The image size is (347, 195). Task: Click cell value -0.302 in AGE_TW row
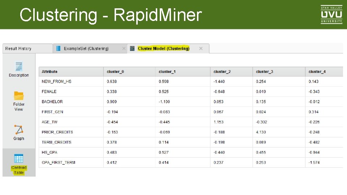[x=262, y=122]
